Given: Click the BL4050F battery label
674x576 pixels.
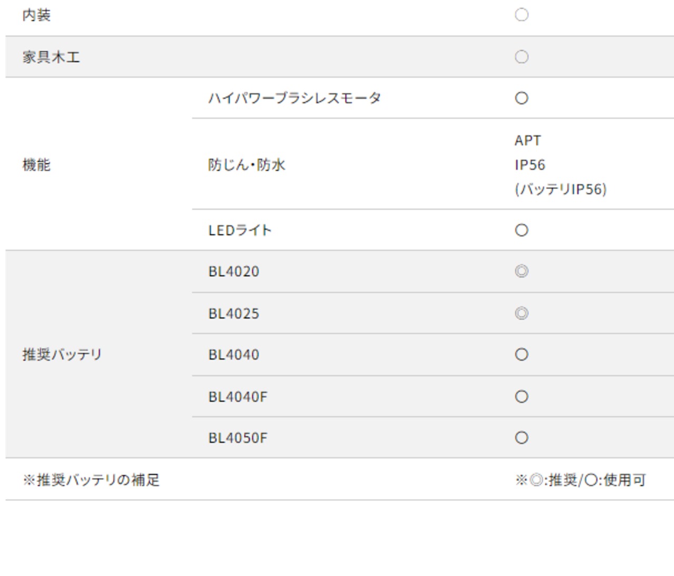Looking at the screenshot, I should 238,438.
